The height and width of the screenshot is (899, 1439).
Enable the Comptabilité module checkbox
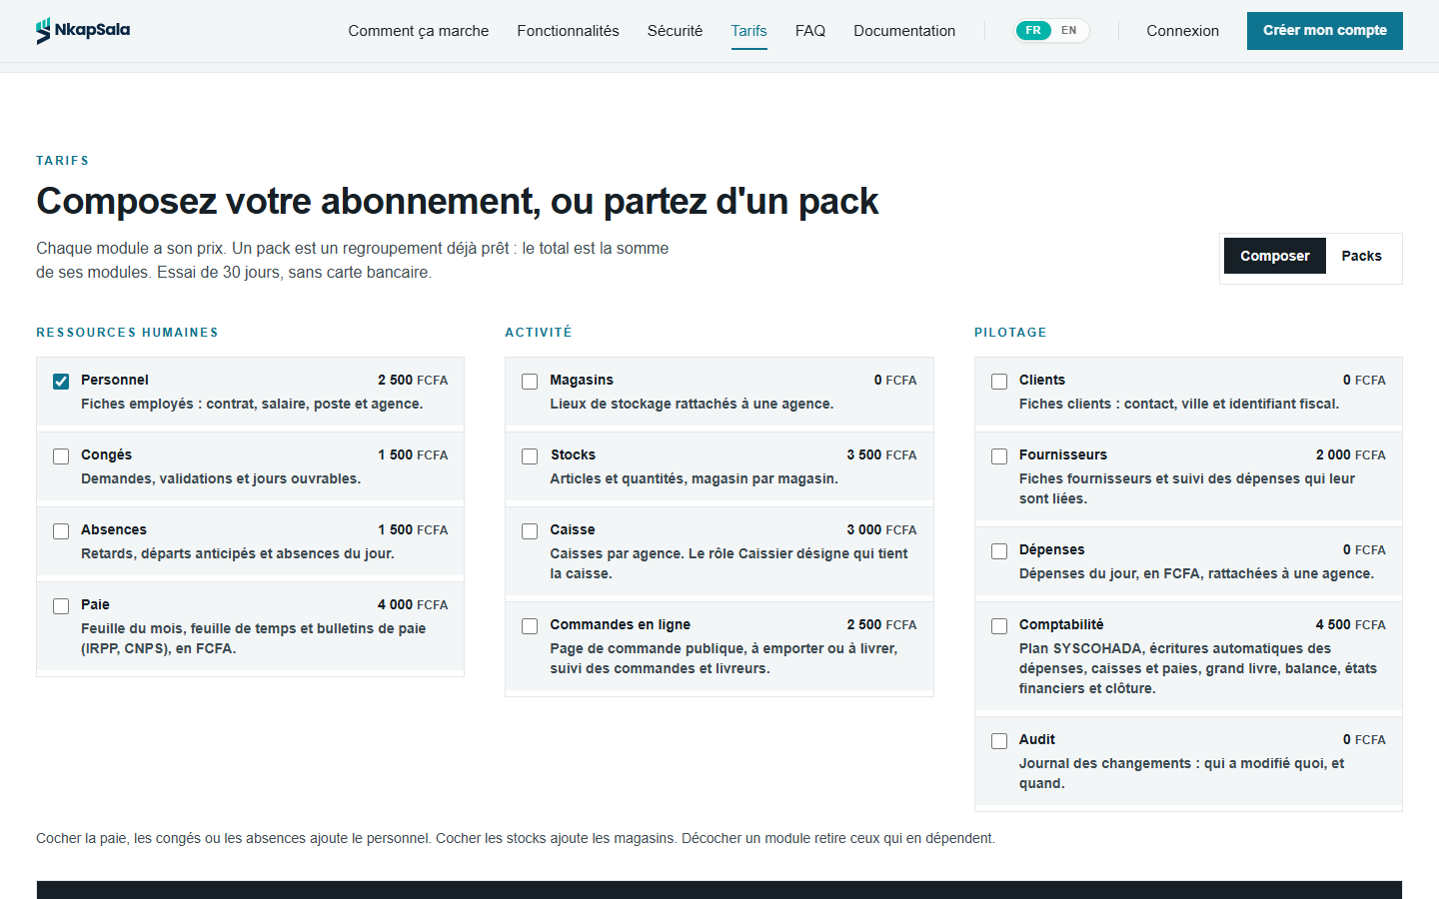coord(999,626)
